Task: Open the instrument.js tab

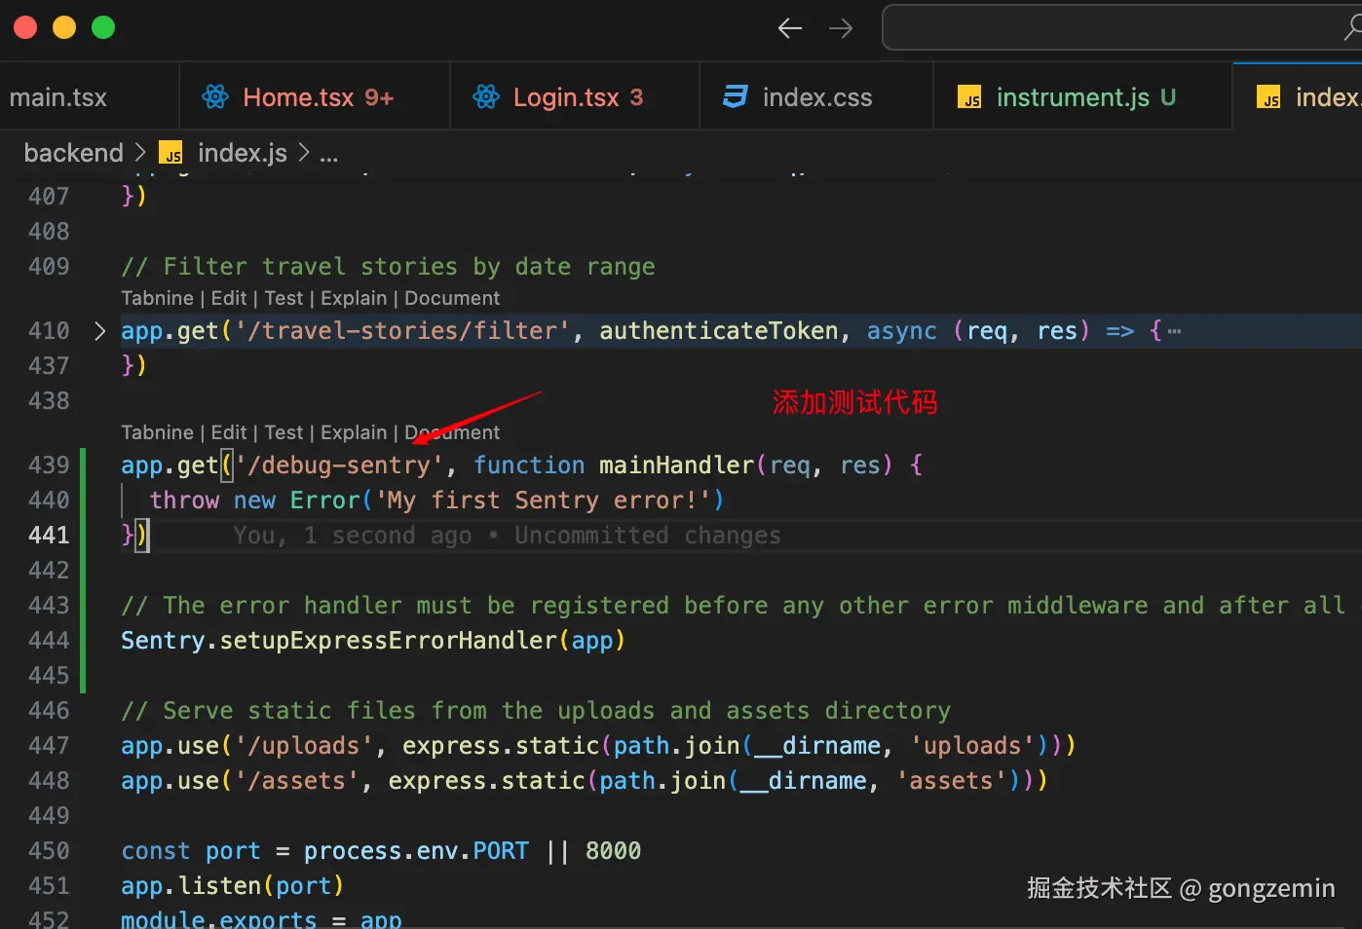Action: pos(1082,97)
